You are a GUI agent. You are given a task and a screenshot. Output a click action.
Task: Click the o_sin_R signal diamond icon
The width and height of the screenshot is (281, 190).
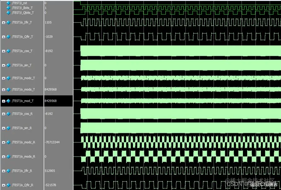coord(8,128)
